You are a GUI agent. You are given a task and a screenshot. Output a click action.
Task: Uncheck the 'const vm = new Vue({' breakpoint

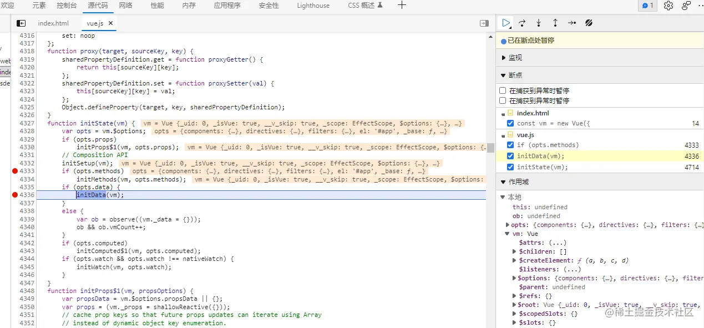(x=510, y=123)
